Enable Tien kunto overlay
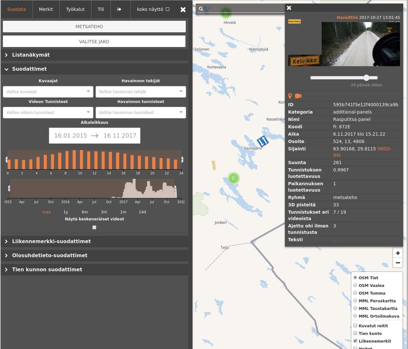 (355, 333)
